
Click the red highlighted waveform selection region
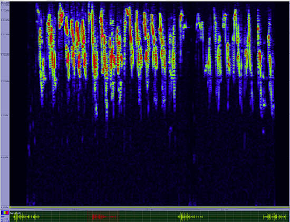tap(103, 216)
